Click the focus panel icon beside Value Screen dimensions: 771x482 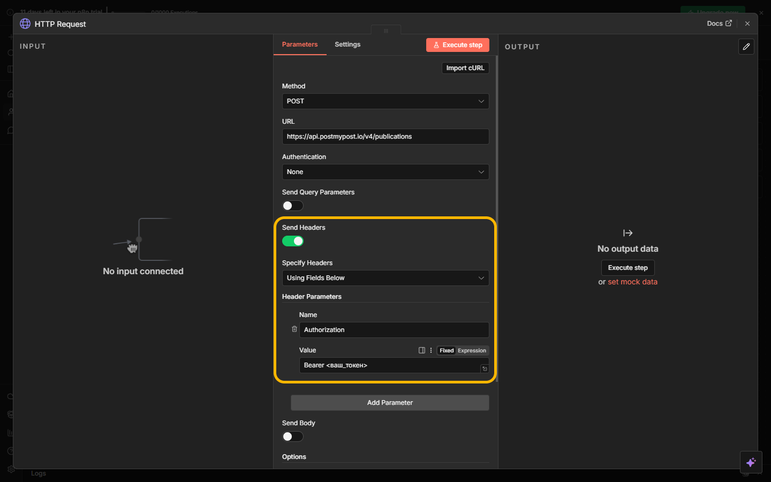(422, 350)
